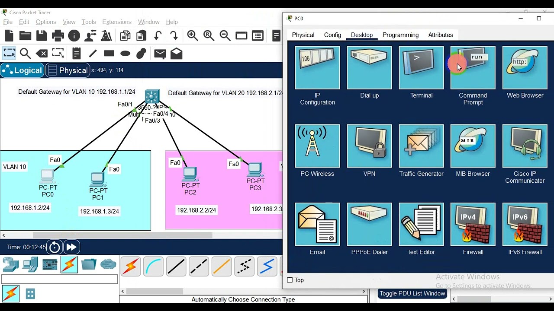Image resolution: width=554 pixels, height=311 pixels.
Task: Click the Zoom Out magnifier icon
Action: tap(225, 36)
